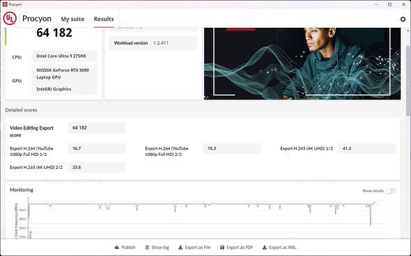Click the vertical scrollbar thumb

pos(408,81)
